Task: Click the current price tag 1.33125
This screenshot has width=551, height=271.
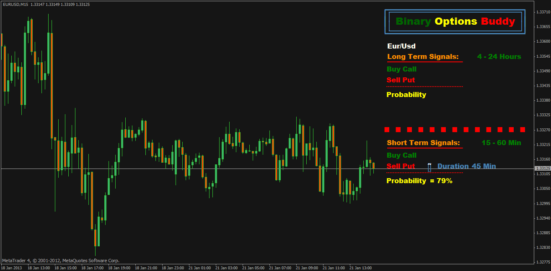Action: tap(543, 168)
